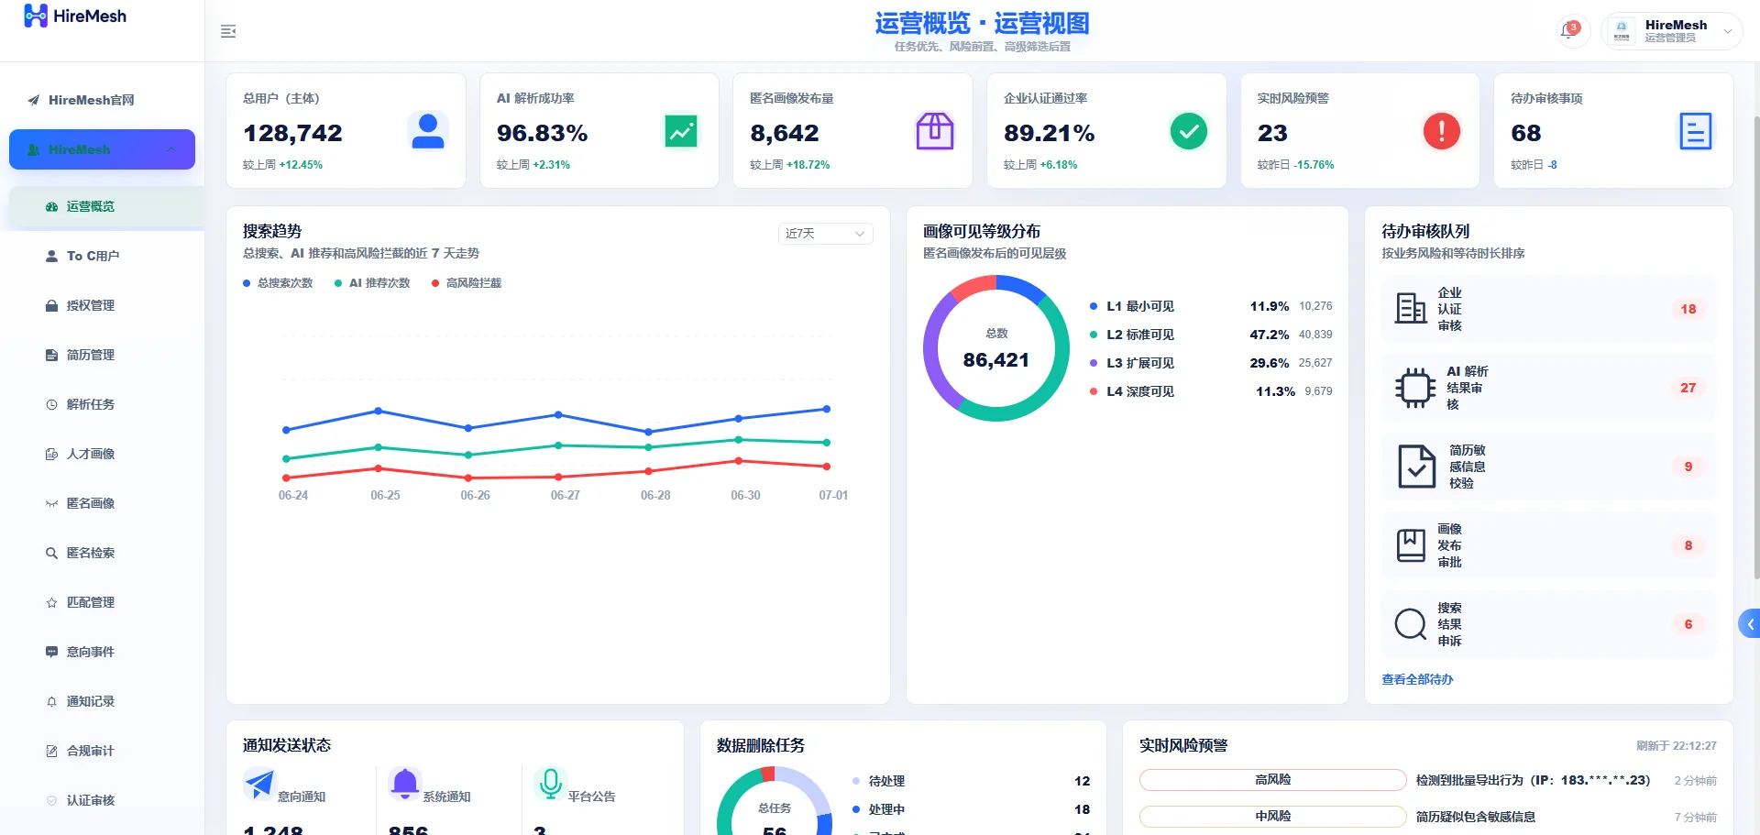Toggle the L4 深度可见 legend entry

click(x=1132, y=391)
